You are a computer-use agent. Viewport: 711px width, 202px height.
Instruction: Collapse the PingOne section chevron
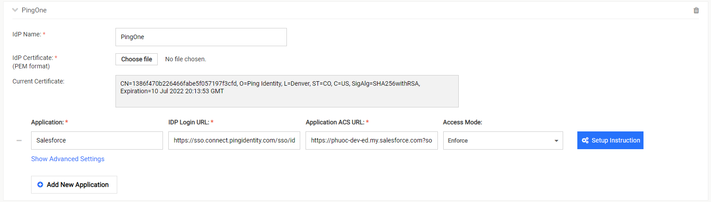pos(15,10)
